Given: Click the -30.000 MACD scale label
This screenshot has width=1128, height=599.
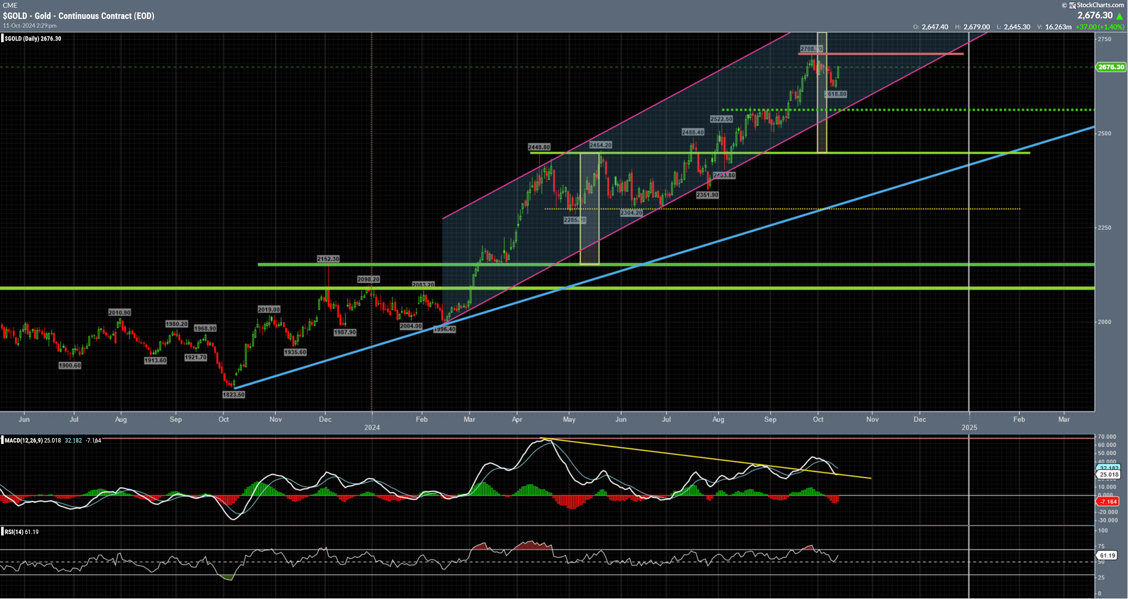Looking at the screenshot, I should point(1107,520).
